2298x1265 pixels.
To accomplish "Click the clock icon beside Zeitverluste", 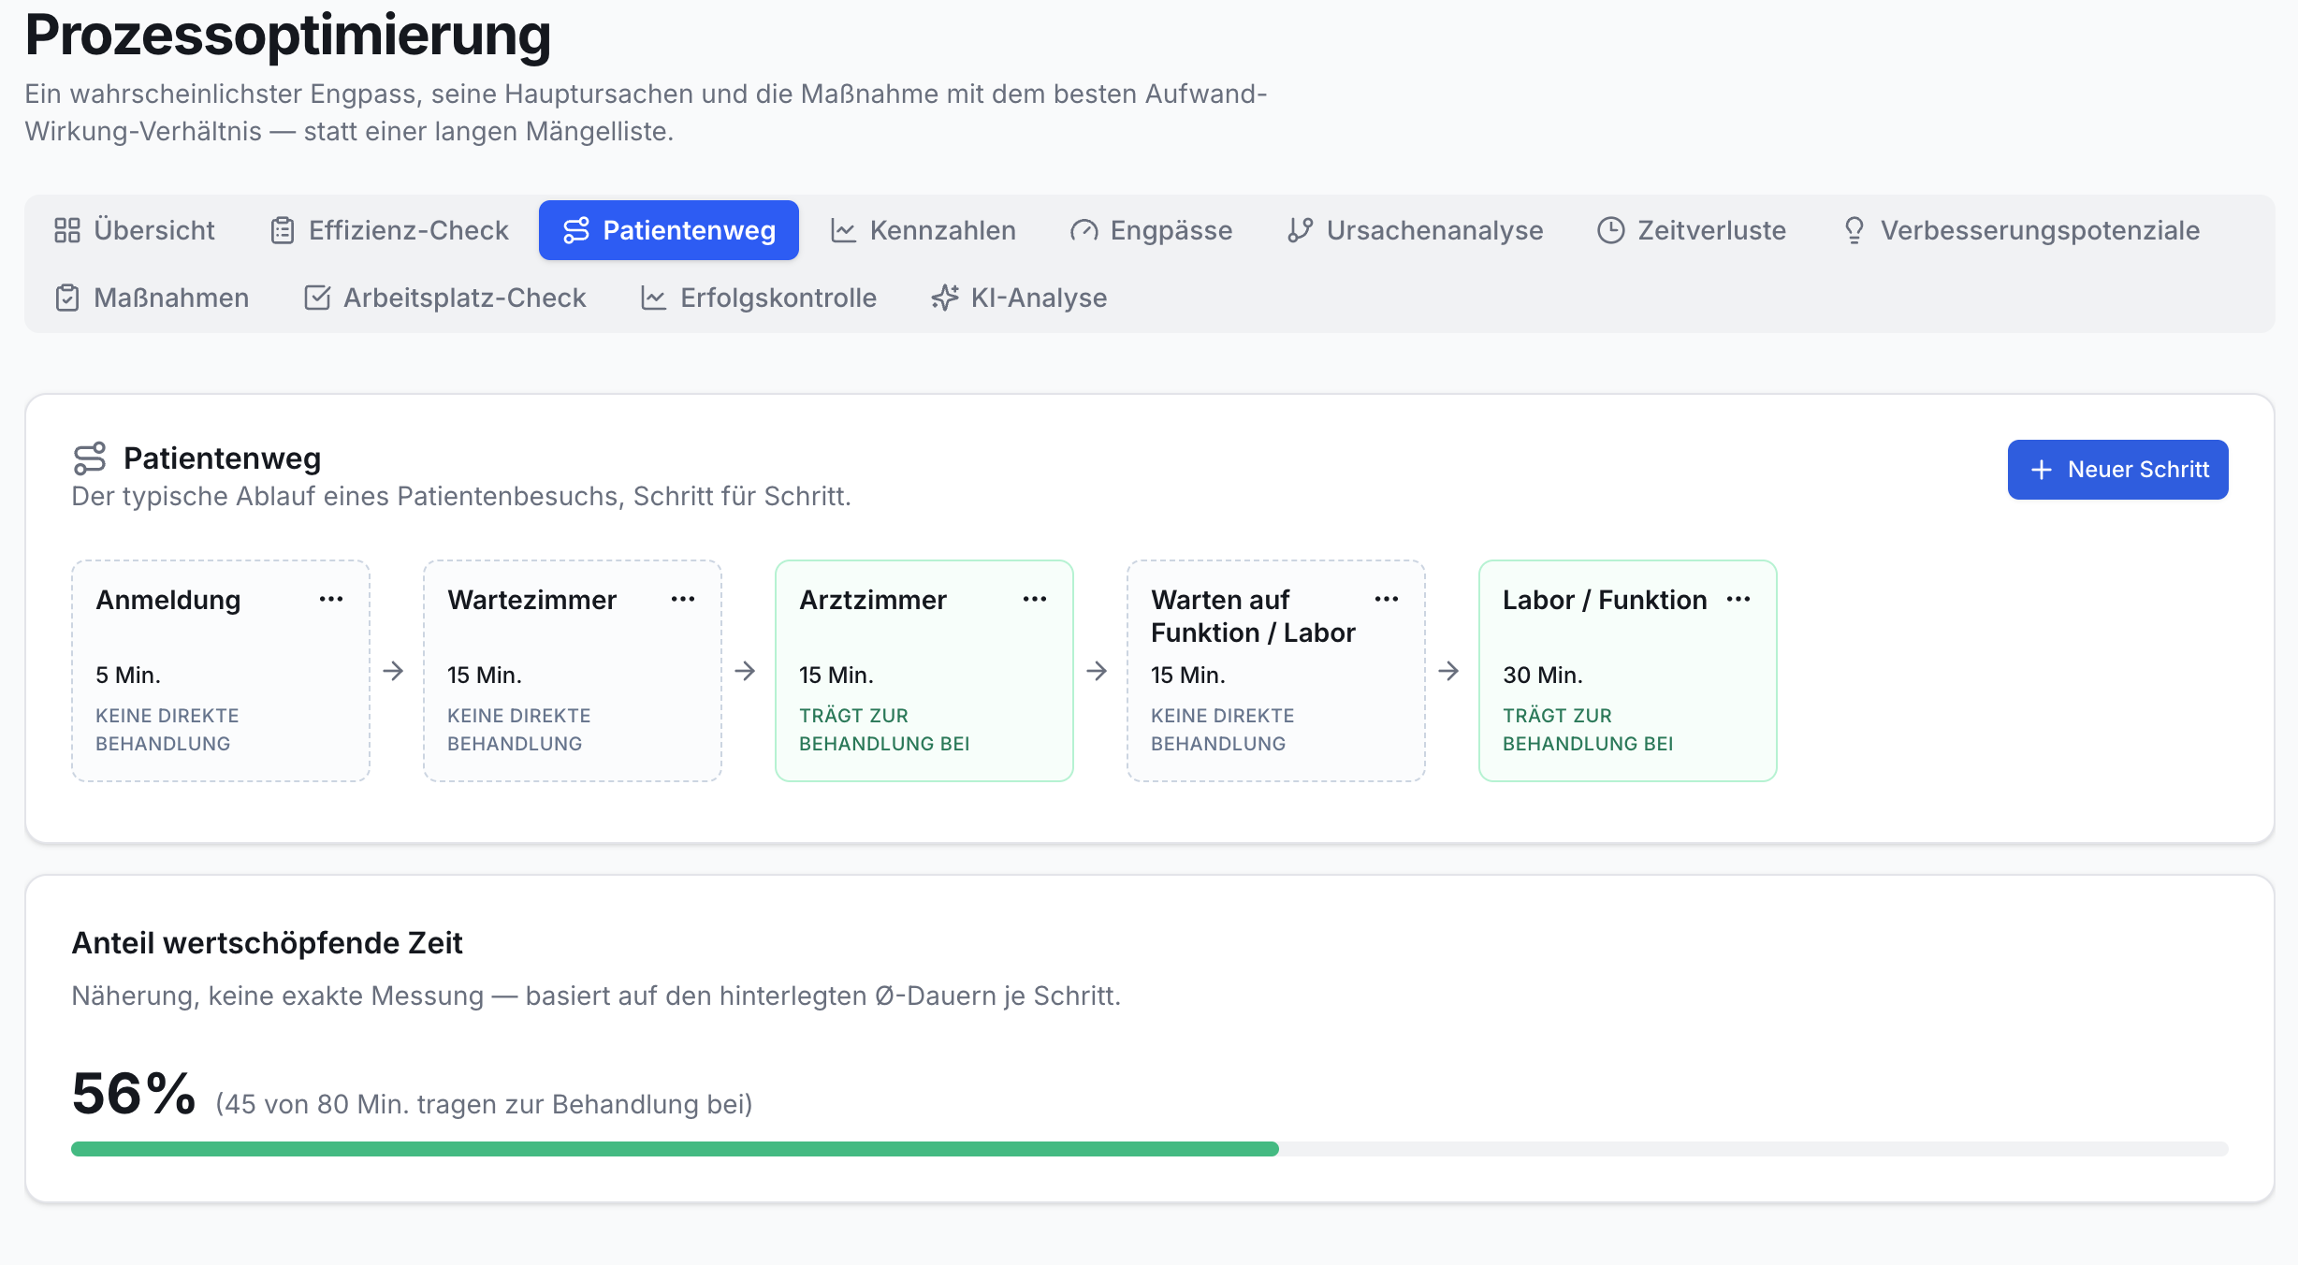I will (1611, 230).
